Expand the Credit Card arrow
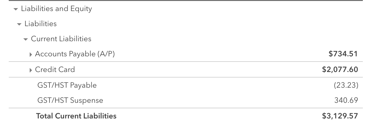This screenshot has height=126, width=371. pos(31,70)
